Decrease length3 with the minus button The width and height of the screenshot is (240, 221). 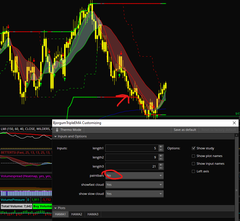(161, 168)
